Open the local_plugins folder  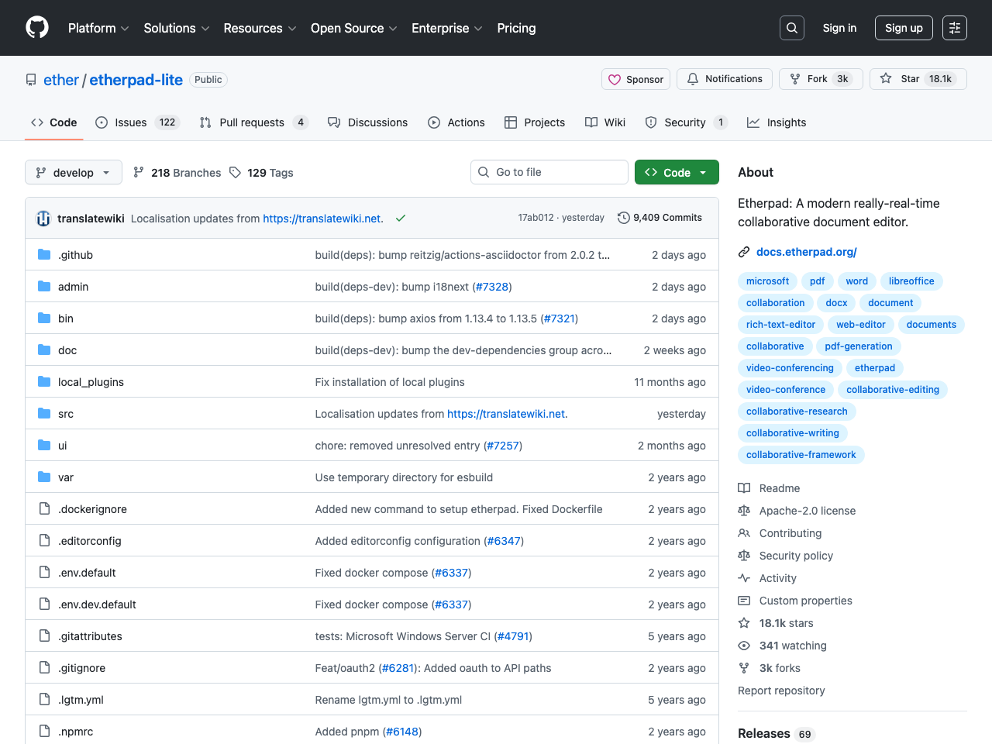pos(91,382)
